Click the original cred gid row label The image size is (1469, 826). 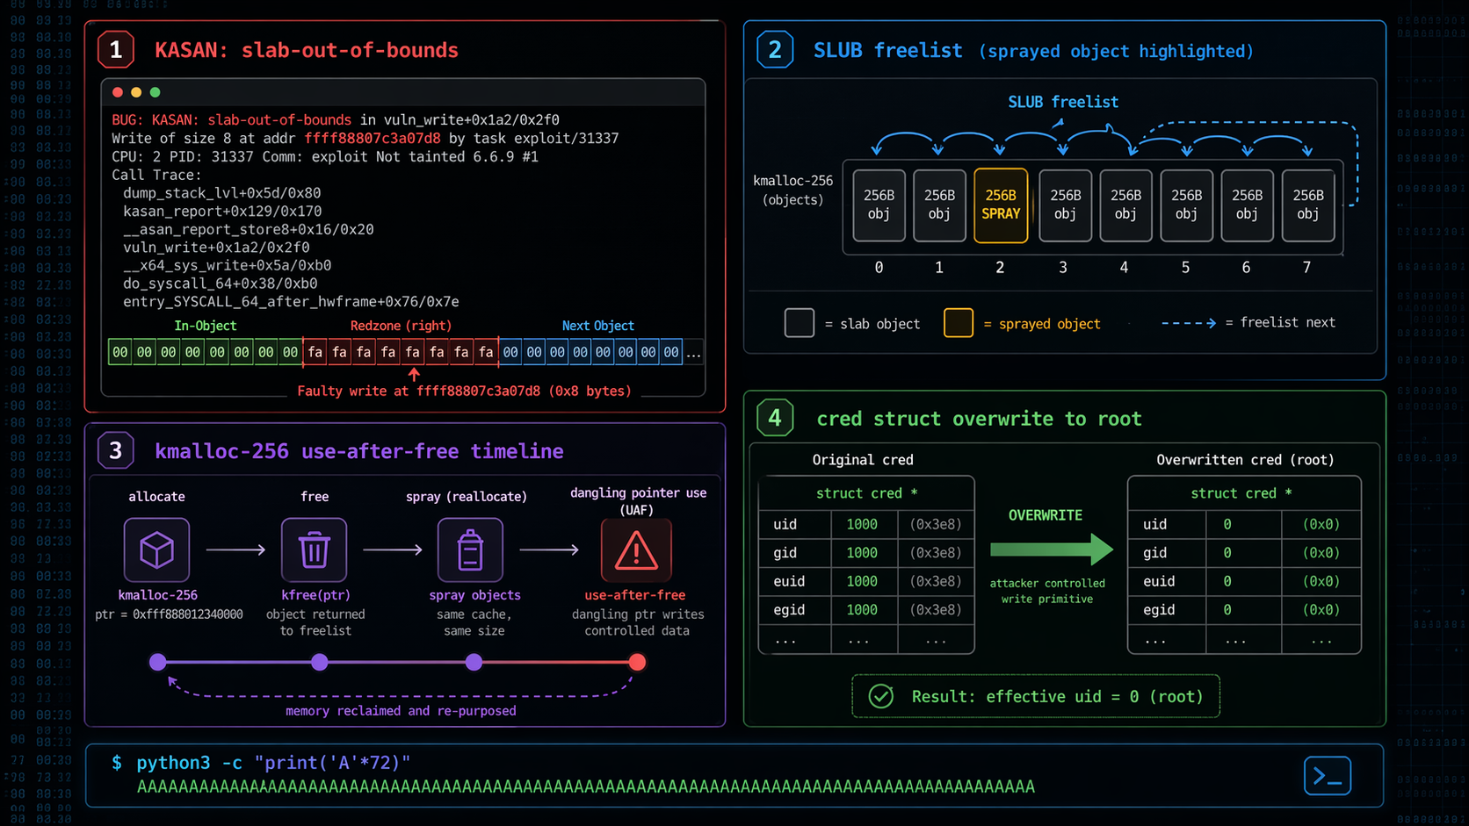(x=785, y=553)
